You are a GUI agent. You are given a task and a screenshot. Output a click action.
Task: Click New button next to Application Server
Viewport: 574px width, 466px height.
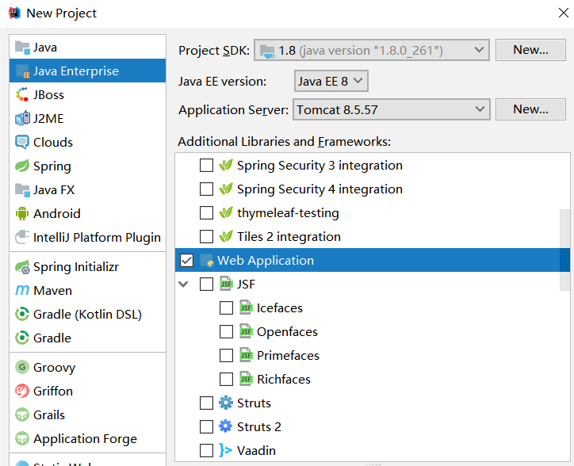click(530, 109)
